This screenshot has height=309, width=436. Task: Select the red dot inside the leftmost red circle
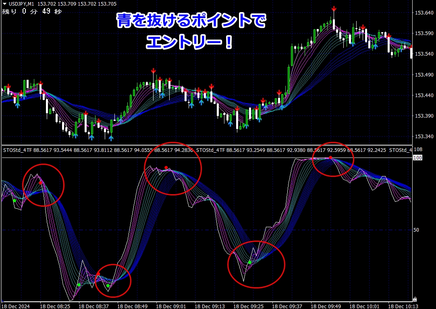[x=40, y=182]
